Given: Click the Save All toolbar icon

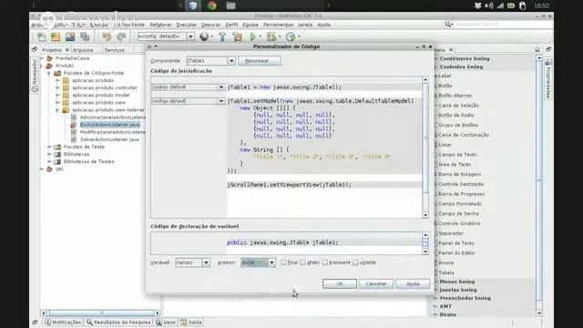Looking at the screenshot, I should 85,36.
